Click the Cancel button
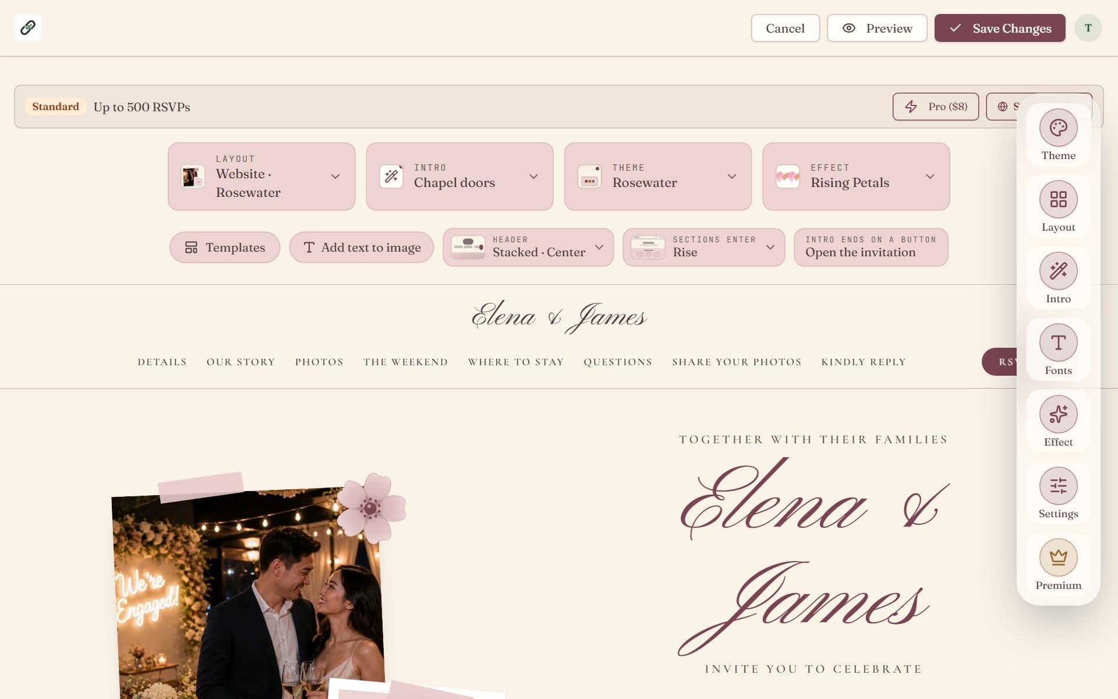Screen dimensions: 1118x699 [x=785, y=28]
